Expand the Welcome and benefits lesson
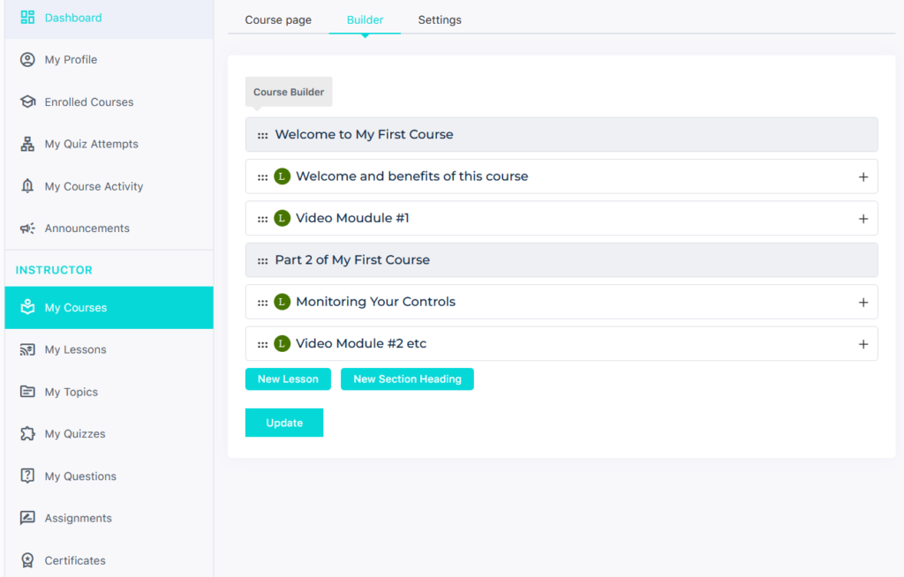 point(863,176)
